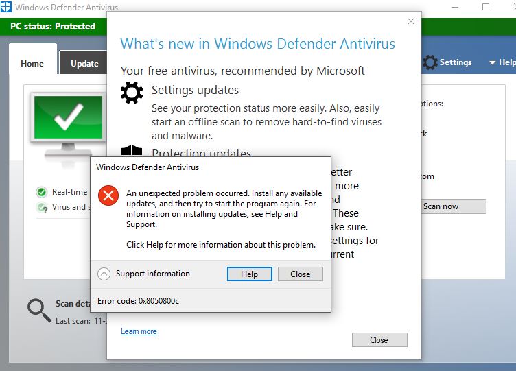Click the Settings updates heading

pyautogui.click(x=195, y=90)
